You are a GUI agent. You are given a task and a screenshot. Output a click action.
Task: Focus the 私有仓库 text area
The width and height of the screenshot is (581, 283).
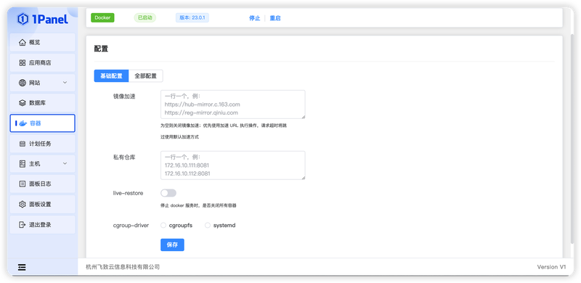point(232,165)
